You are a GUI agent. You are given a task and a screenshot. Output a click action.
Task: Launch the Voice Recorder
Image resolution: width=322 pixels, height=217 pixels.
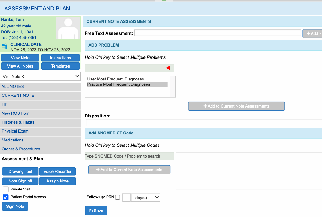[x=58, y=172]
